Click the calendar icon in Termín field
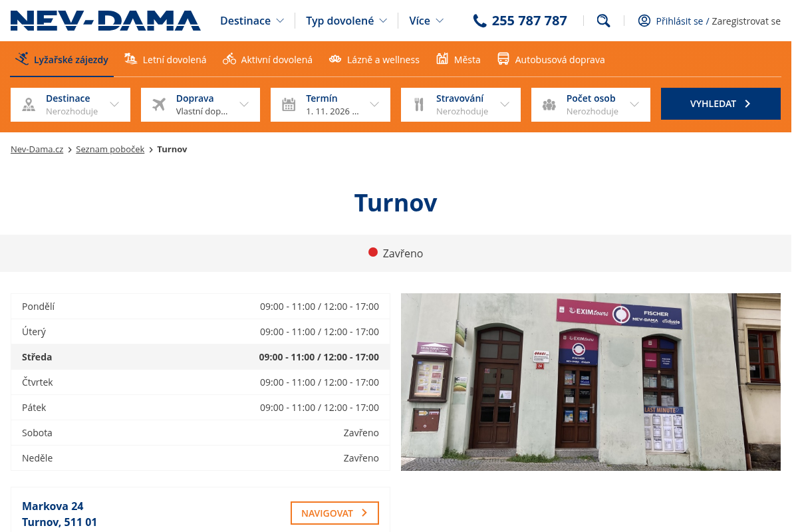 [x=289, y=104]
